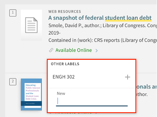Click the 'Smole, David P., author.' text
Image resolution: width=157 pixels, height=117 pixels.
tap(75, 26)
